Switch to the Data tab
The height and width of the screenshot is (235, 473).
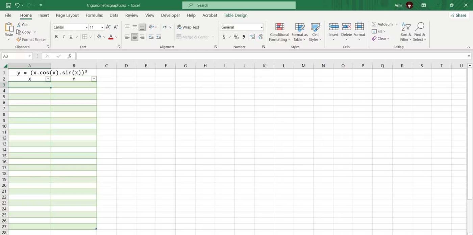[114, 15]
